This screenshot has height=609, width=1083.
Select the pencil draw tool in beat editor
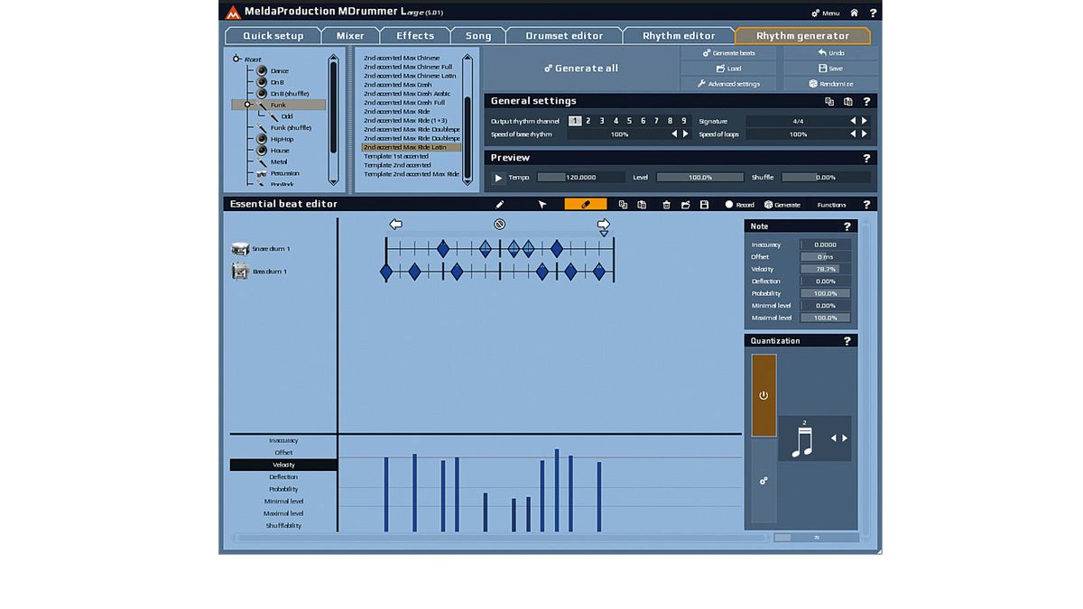tap(499, 205)
